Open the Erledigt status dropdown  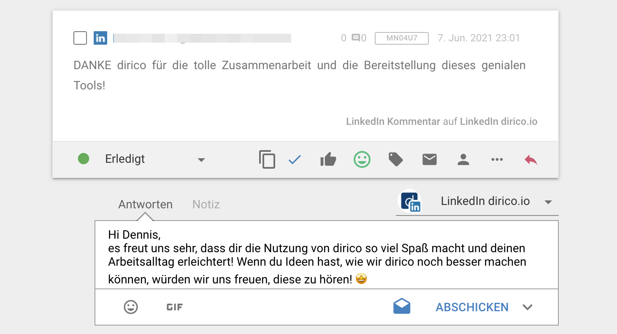pos(155,159)
